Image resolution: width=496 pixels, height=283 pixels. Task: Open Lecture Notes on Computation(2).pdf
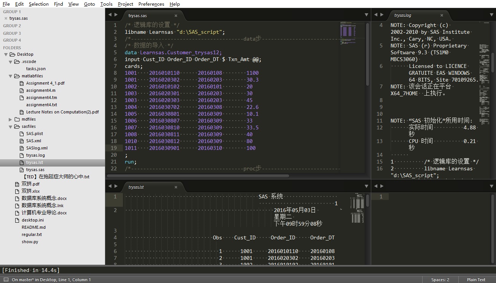[62, 112]
